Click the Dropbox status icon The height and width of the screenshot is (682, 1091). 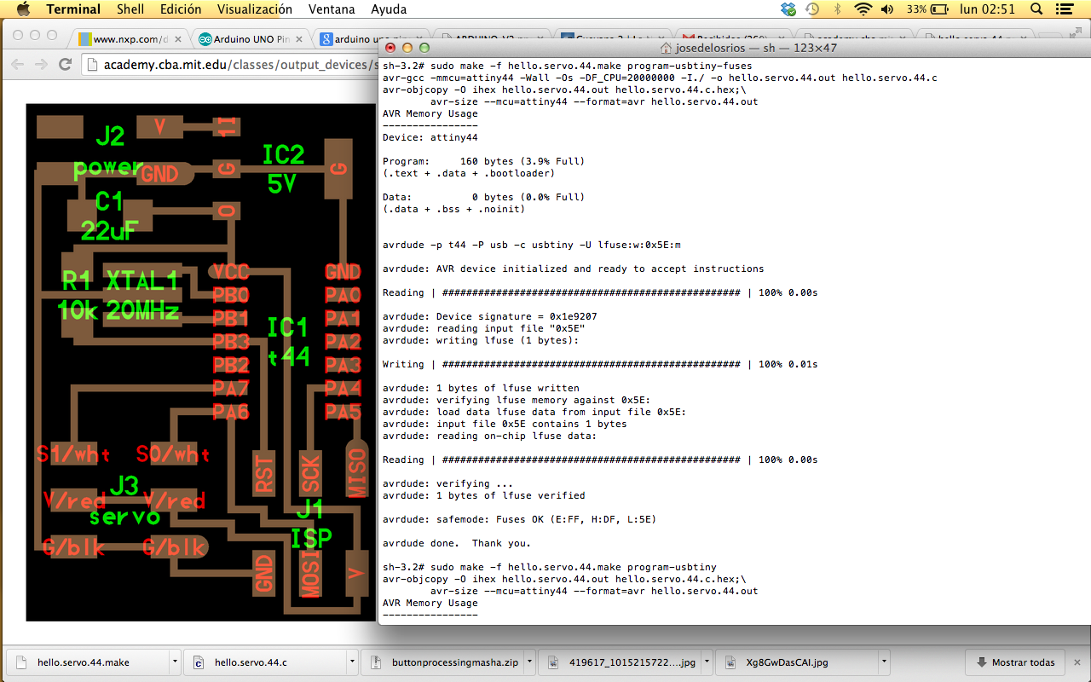788,9
